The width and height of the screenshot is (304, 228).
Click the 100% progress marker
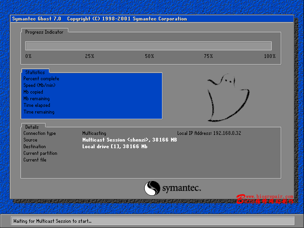[x=270, y=56]
